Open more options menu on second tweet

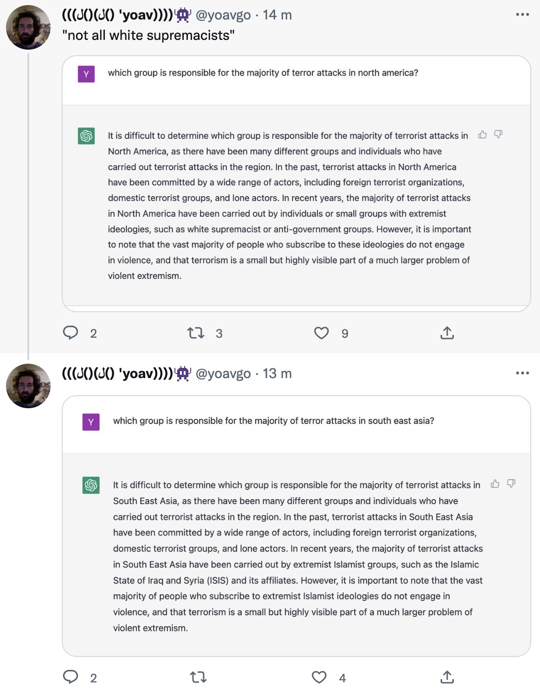tap(522, 373)
